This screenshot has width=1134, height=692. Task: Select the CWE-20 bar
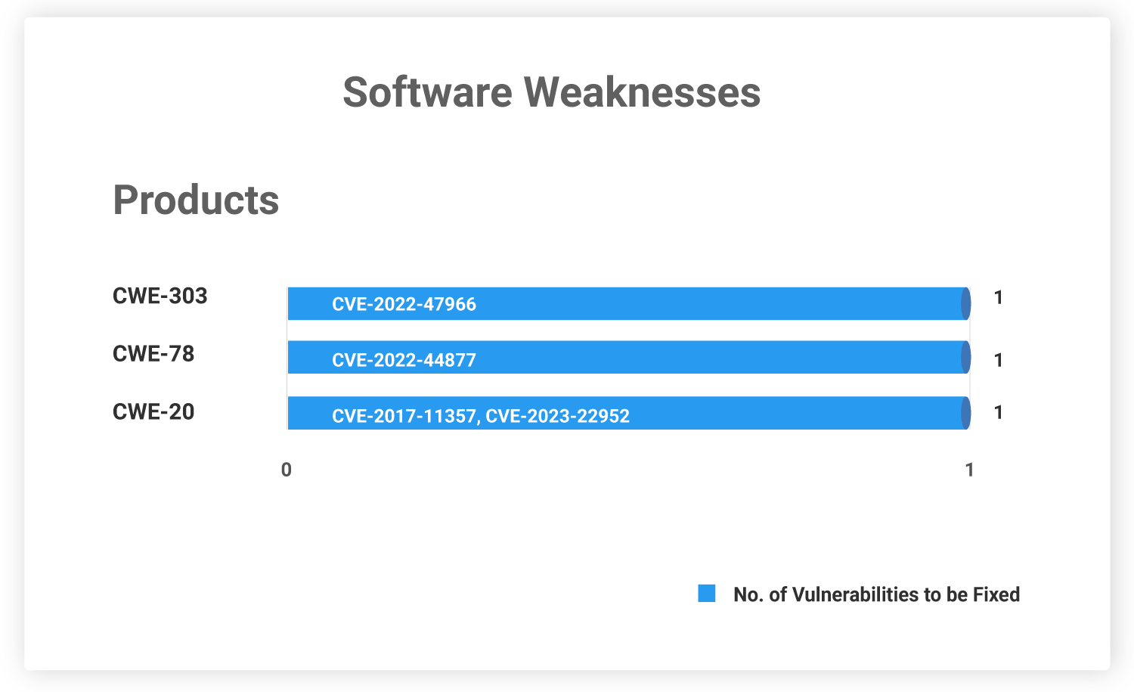[x=629, y=413]
